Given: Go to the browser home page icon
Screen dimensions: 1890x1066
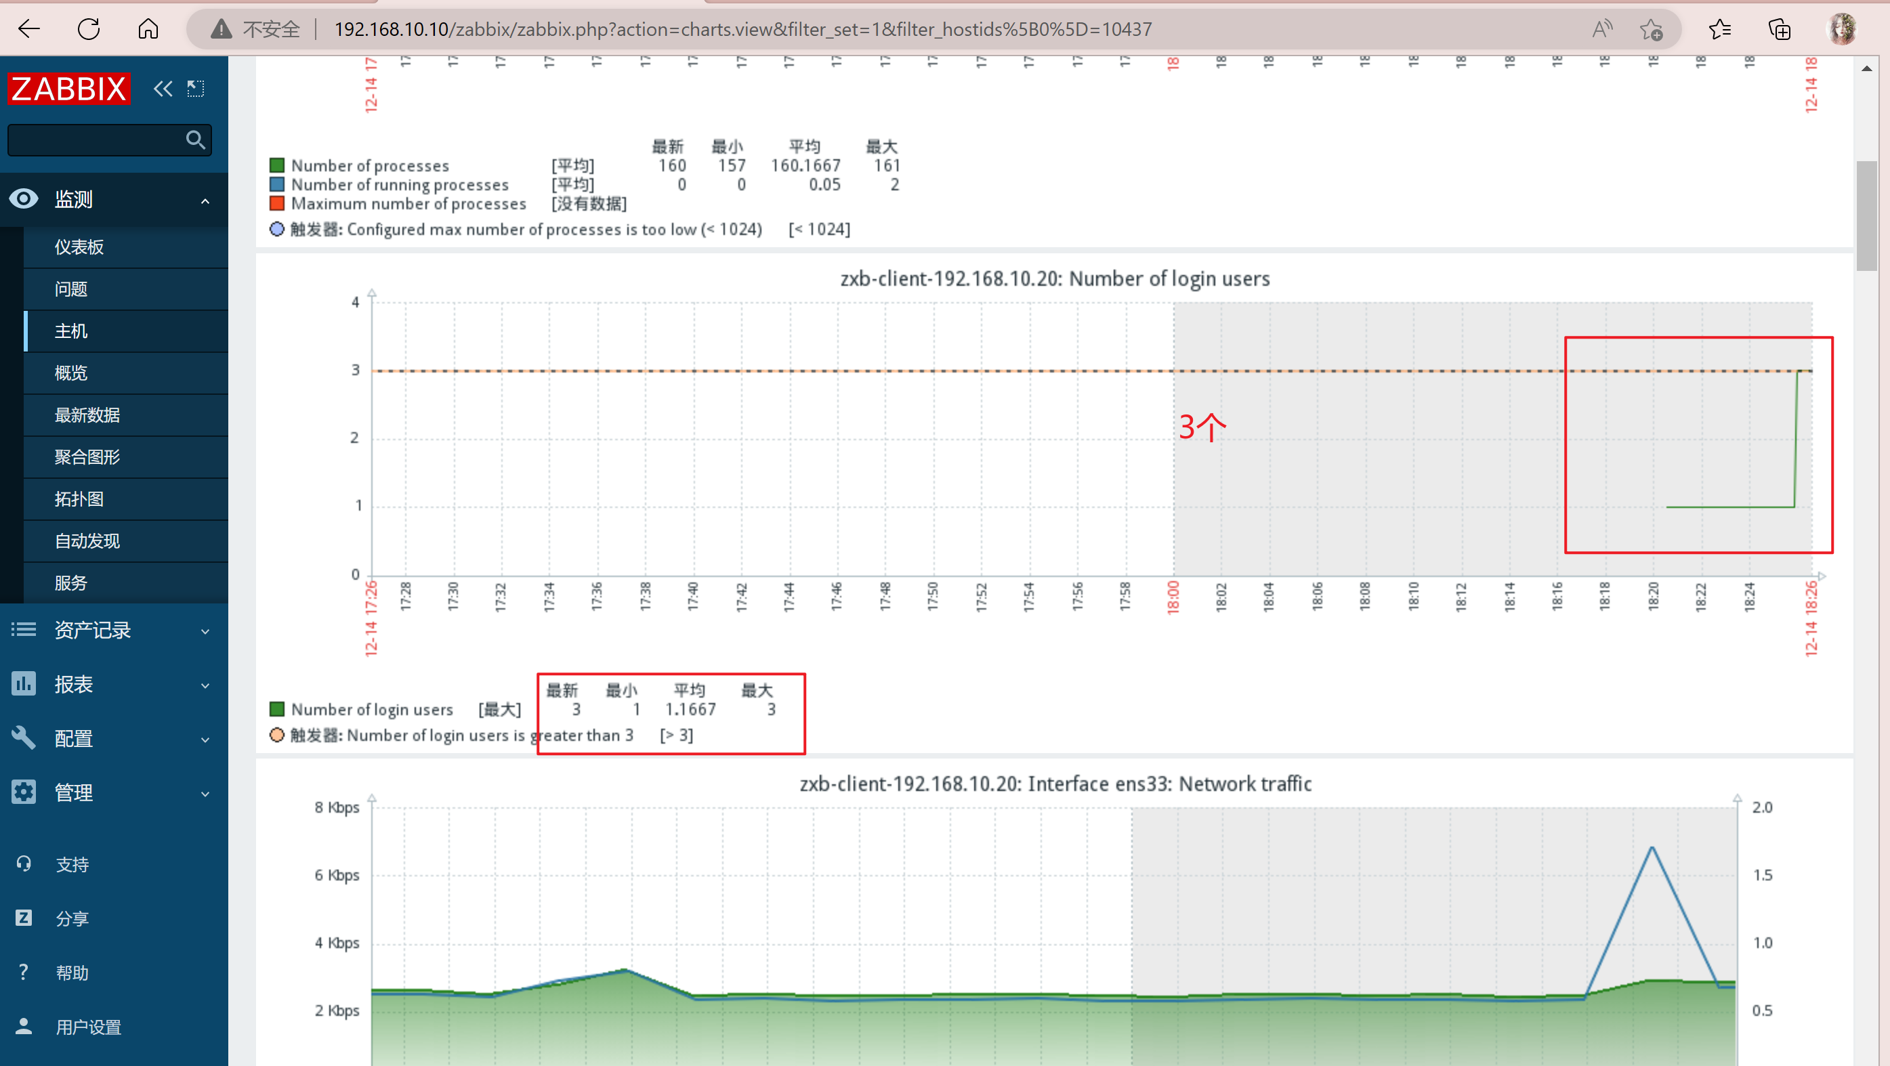Looking at the screenshot, I should (148, 29).
